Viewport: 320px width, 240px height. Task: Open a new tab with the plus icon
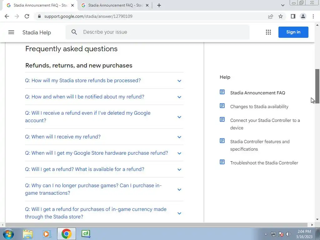[x=159, y=5]
